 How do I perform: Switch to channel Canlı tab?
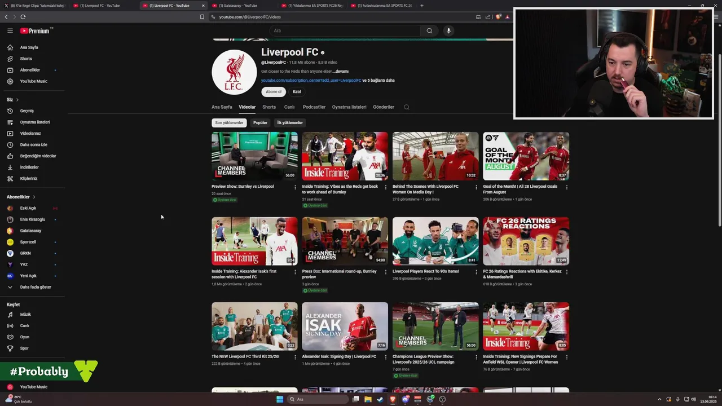pos(289,107)
